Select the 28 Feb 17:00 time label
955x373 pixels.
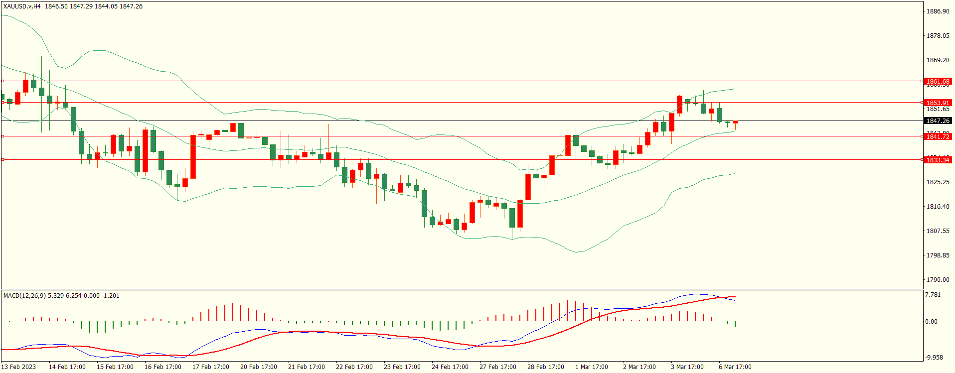pos(545,367)
